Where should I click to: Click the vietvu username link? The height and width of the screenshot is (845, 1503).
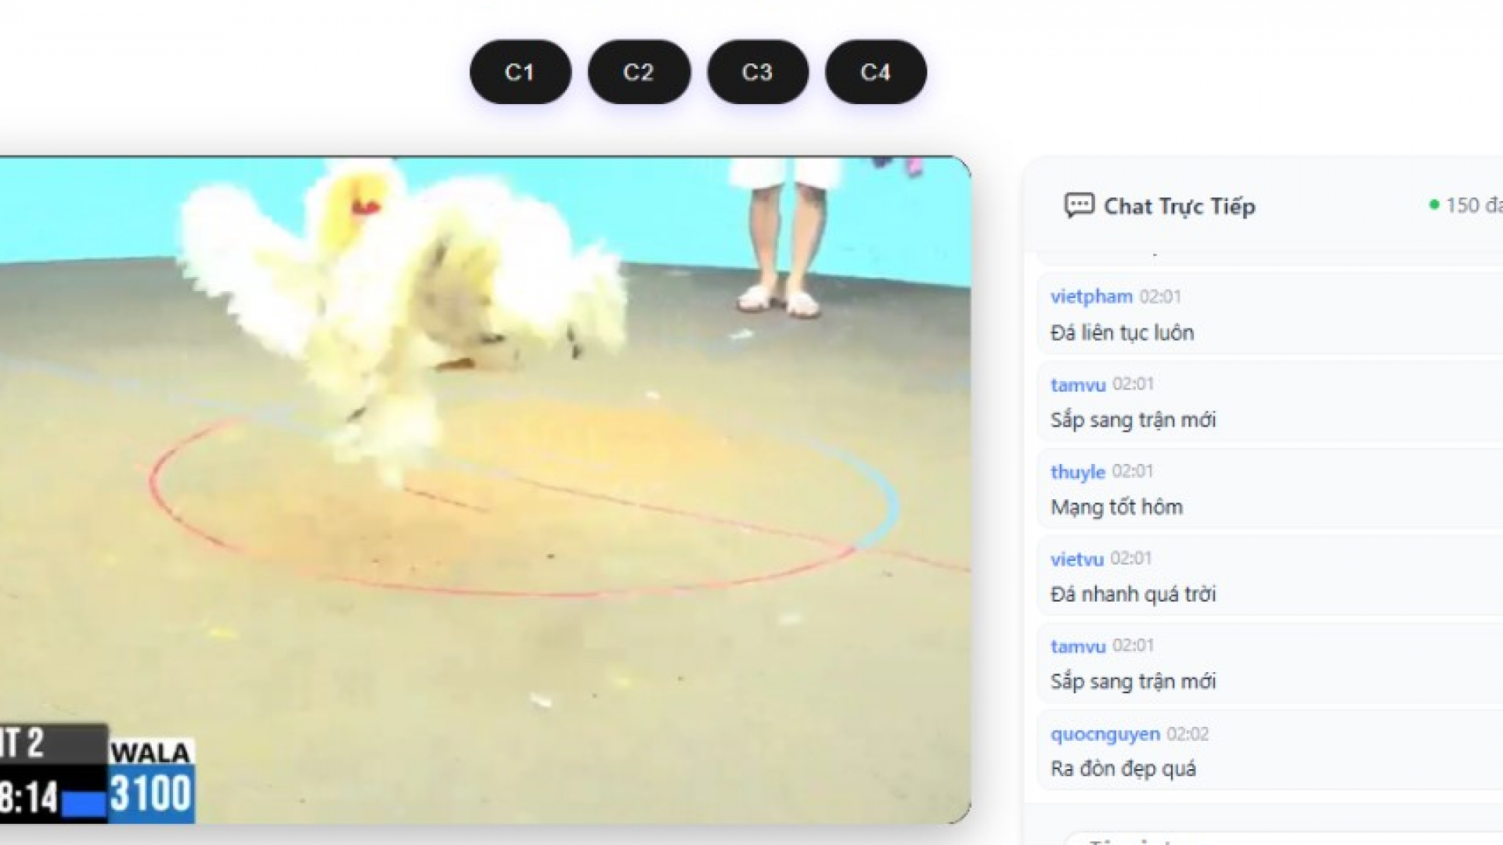pyautogui.click(x=1076, y=559)
